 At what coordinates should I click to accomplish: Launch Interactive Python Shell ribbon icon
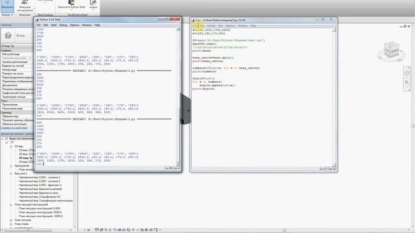(71, 5)
